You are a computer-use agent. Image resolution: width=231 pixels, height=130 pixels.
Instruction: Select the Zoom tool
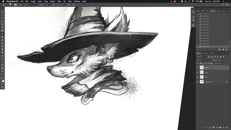point(2,71)
